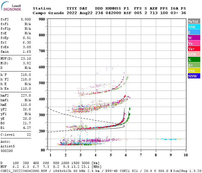Viewport: 202px width, 173px height.
Task: Click the CGK21_2022234042000.RSF file name
Action: 24,171
